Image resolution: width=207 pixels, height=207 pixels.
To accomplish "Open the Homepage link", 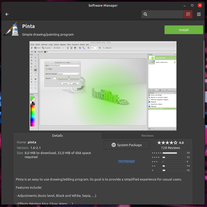I will click(x=126, y=161).
